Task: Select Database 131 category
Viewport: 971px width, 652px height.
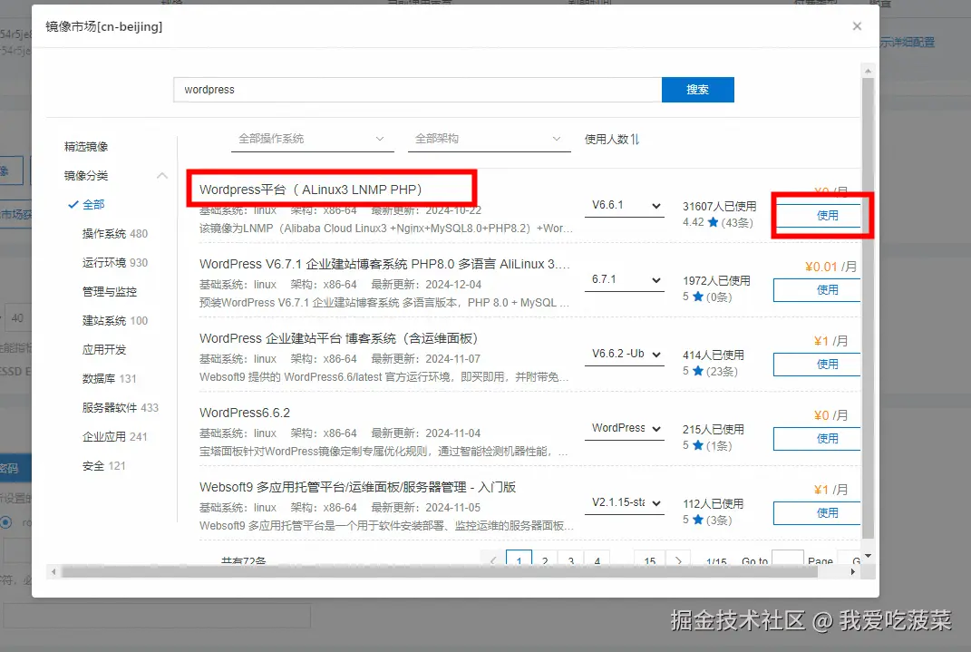Action: [x=110, y=379]
